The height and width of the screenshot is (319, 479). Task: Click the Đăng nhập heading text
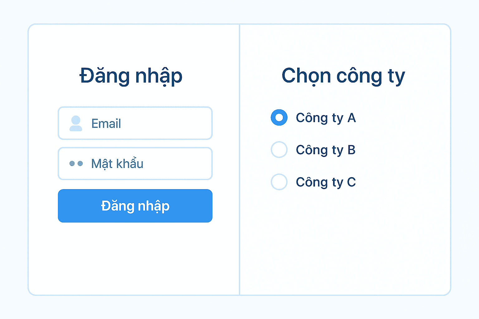[x=130, y=76]
